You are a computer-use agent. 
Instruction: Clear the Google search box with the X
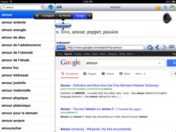(159, 63)
